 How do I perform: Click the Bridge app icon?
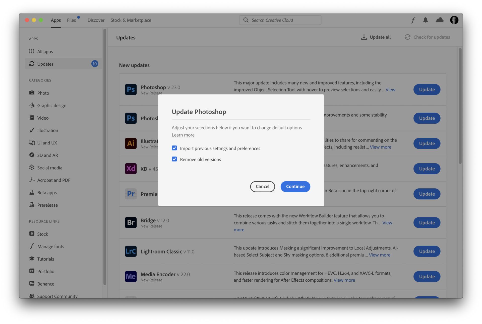tap(131, 222)
